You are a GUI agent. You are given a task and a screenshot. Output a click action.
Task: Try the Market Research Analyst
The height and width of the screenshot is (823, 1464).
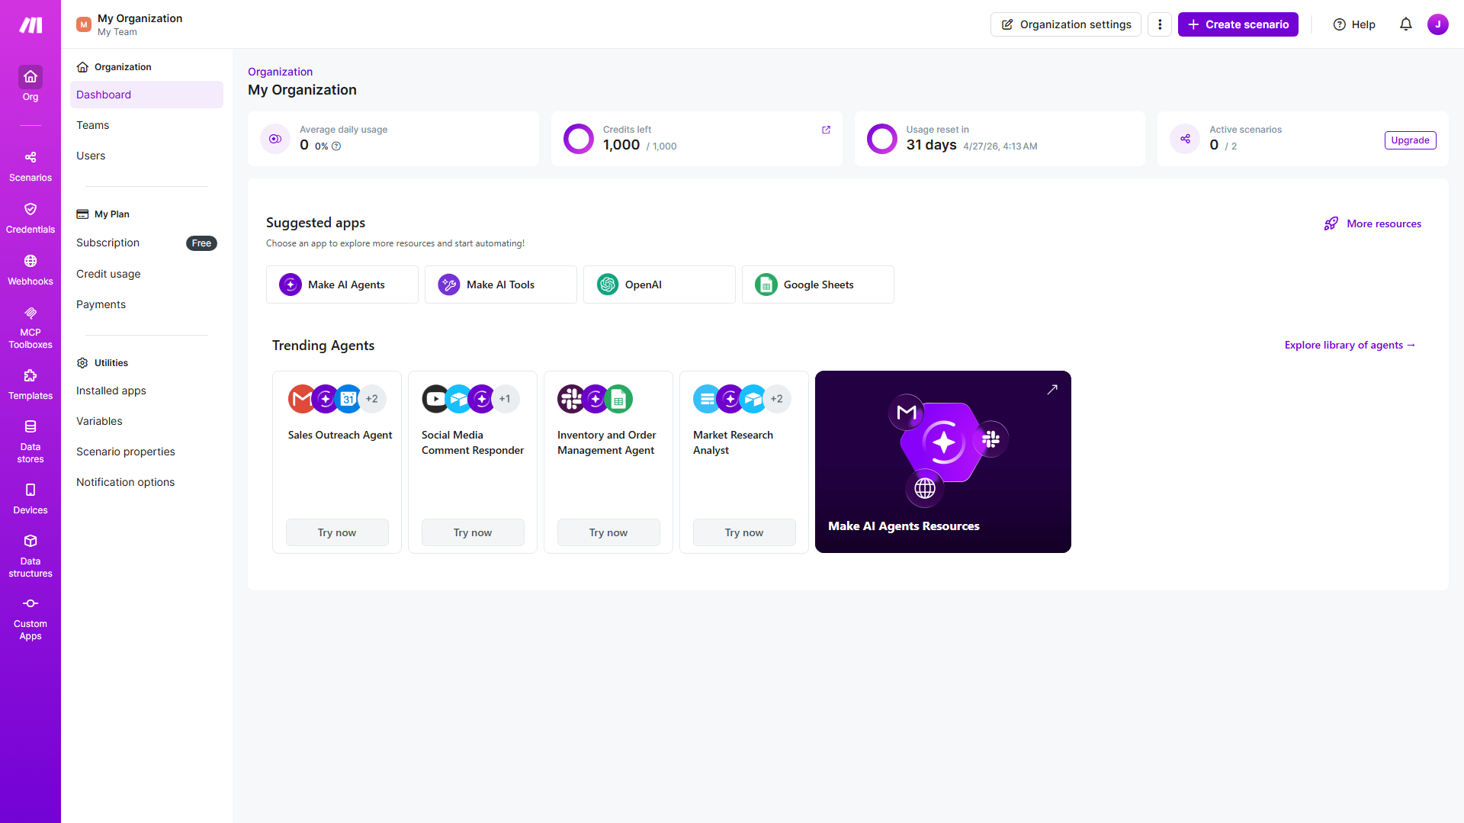pos(744,532)
